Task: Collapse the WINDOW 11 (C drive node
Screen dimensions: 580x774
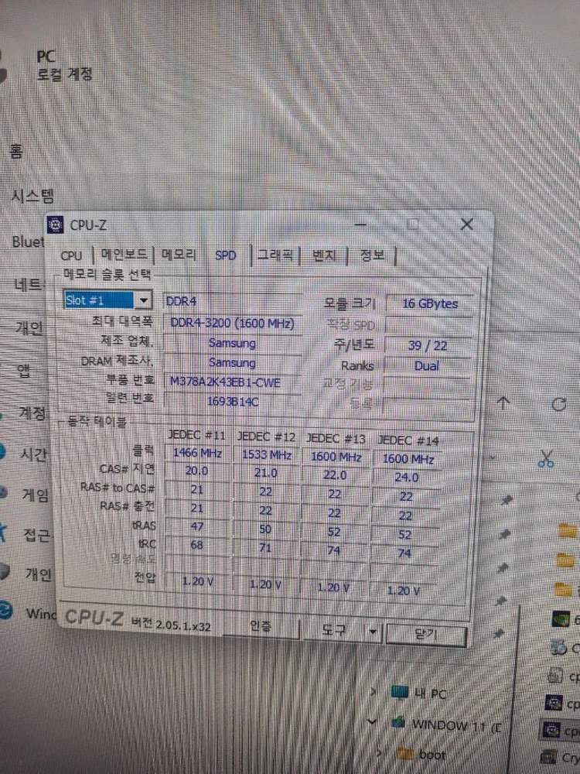Action: (x=374, y=721)
